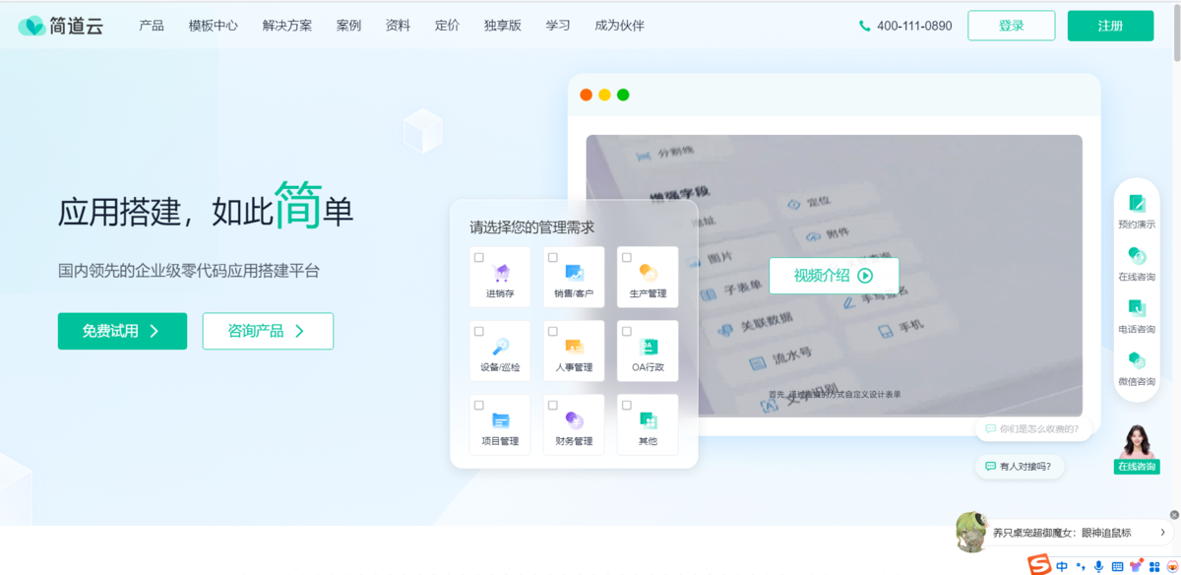
Task: Close the desktop pet notification popup
Action: pos(1174,515)
